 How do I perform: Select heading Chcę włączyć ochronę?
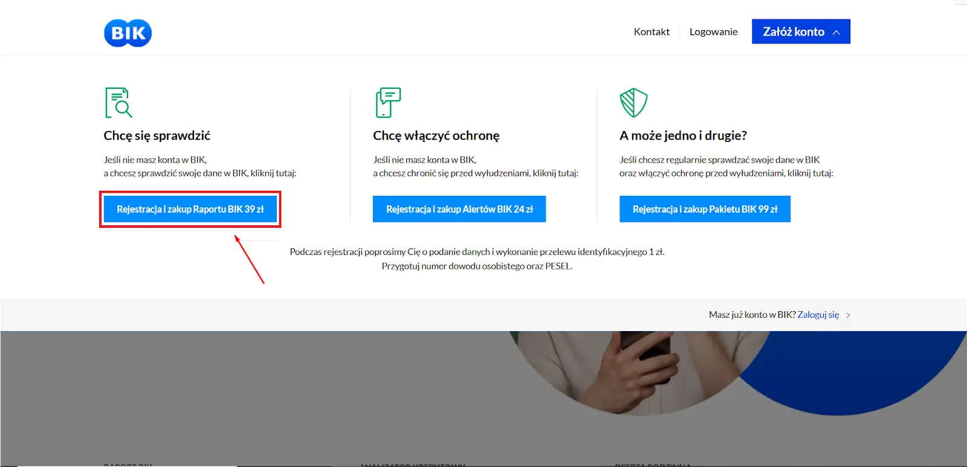[436, 135]
